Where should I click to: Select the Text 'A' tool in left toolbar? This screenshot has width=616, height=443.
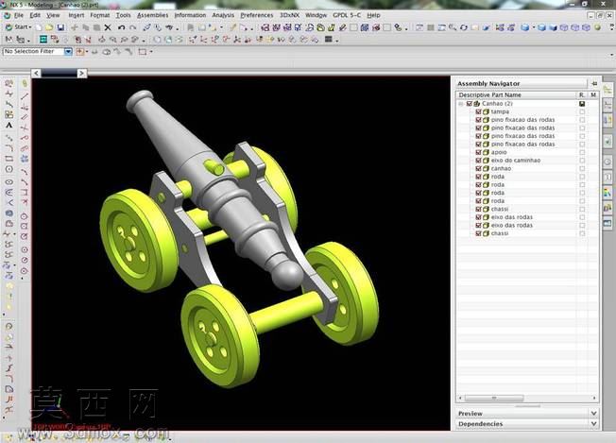pyautogui.click(x=9, y=126)
